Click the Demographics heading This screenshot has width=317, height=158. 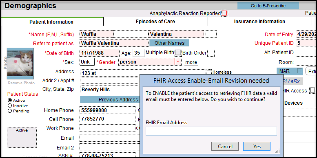pos(30,6)
